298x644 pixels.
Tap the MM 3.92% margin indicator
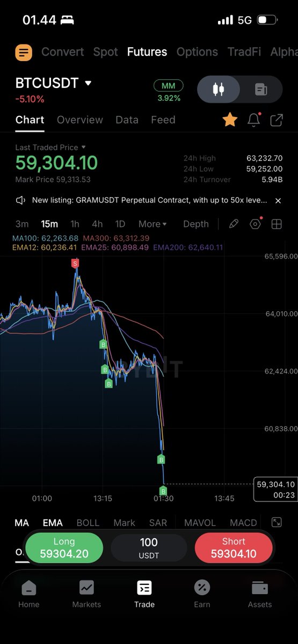pos(169,91)
